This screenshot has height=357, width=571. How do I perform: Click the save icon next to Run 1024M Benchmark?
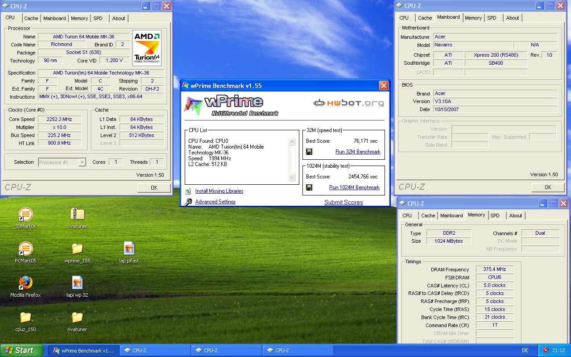click(309, 187)
